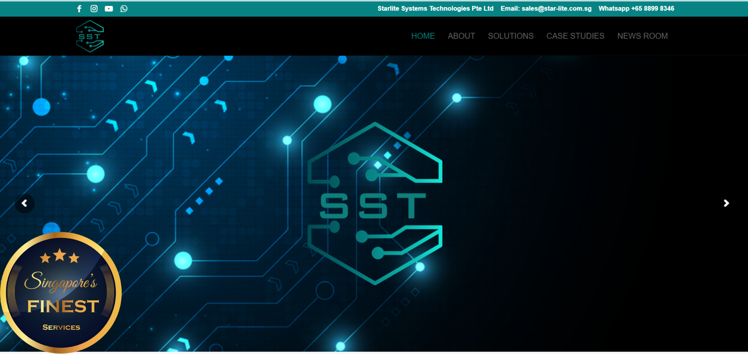Go to previous slide with left arrow
The width and height of the screenshot is (748, 354).
point(24,203)
